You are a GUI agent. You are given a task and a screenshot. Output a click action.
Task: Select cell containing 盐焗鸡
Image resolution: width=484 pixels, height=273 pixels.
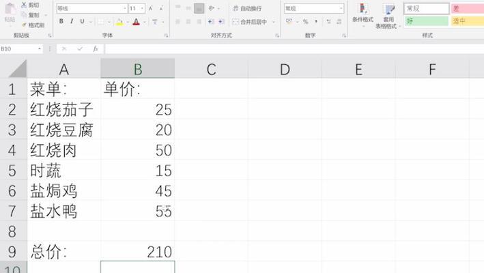click(64, 191)
